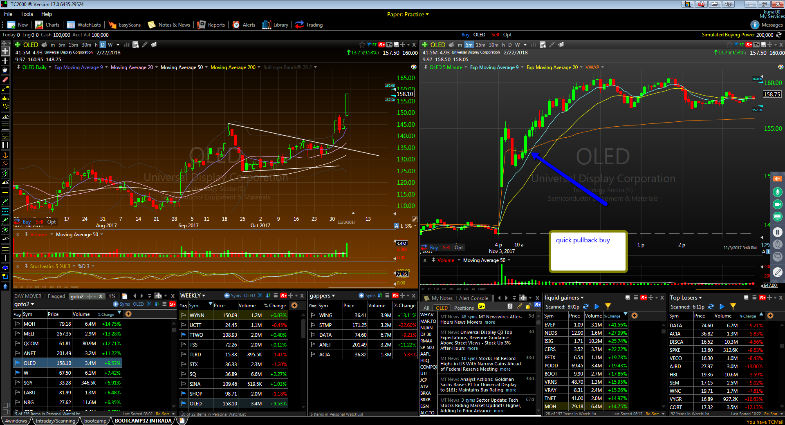Click the yellow lock icon in notes panel
Viewport: 785px width, 425px height.
pos(528,306)
